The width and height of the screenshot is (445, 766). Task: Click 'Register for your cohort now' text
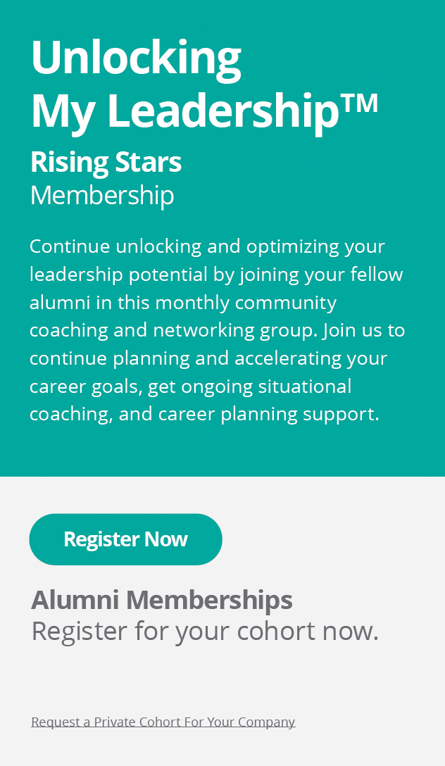205,631
